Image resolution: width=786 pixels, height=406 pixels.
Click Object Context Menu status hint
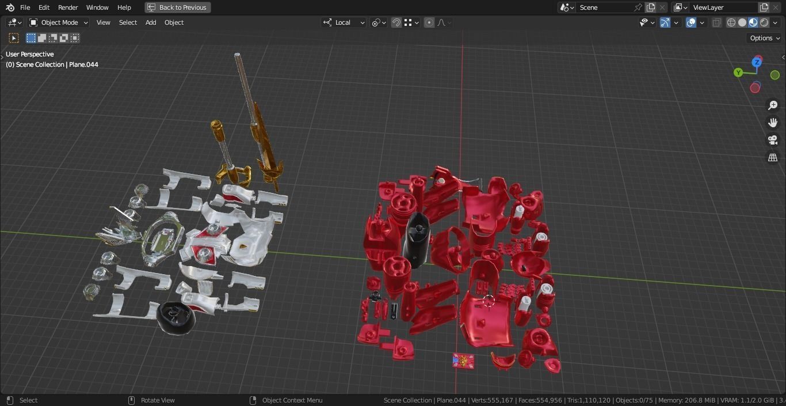[x=286, y=400]
